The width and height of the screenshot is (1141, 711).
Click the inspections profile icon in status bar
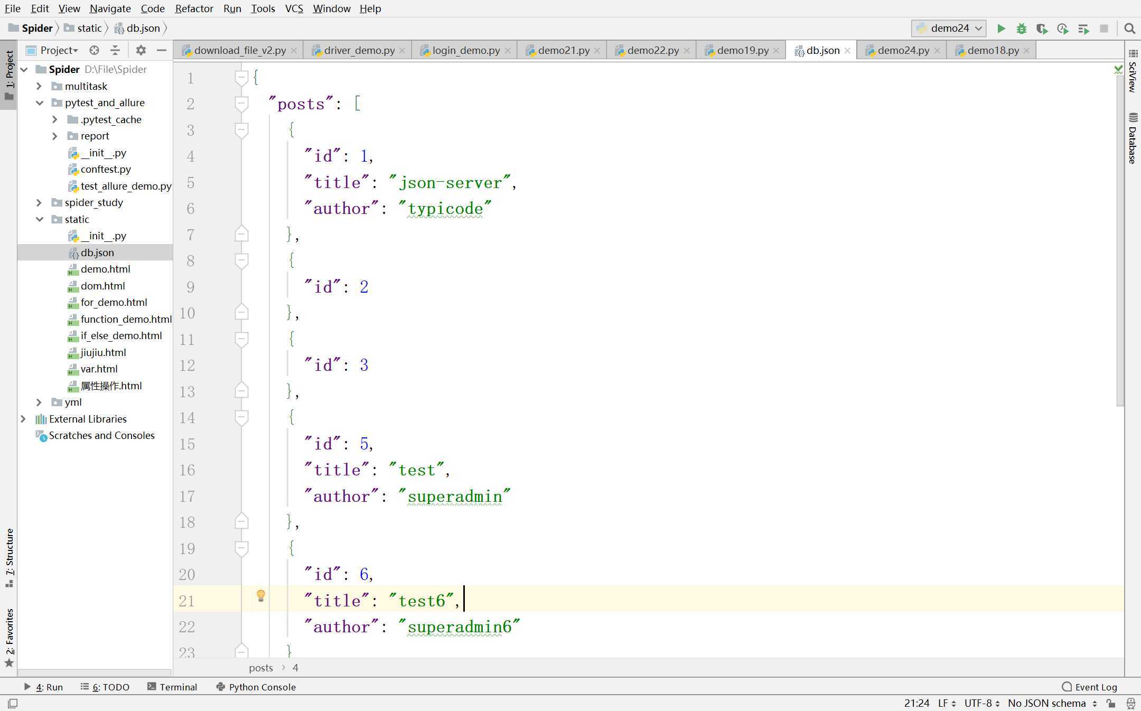[1130, 703]
